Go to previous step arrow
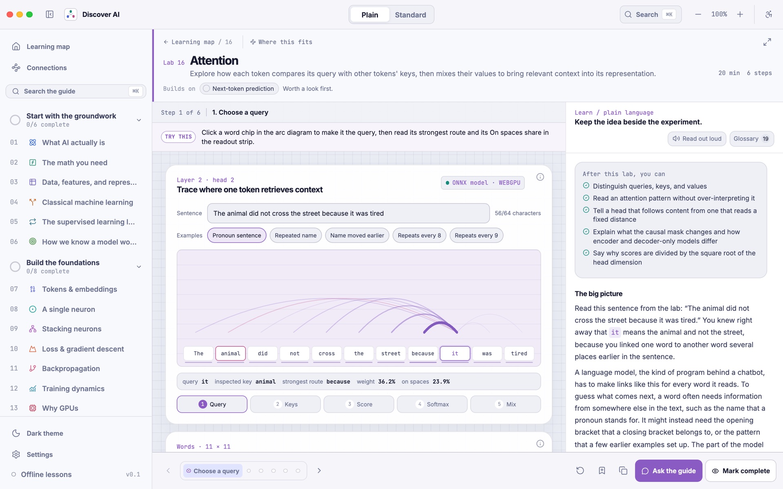This screenshot has width=783, height=489. 168,471
